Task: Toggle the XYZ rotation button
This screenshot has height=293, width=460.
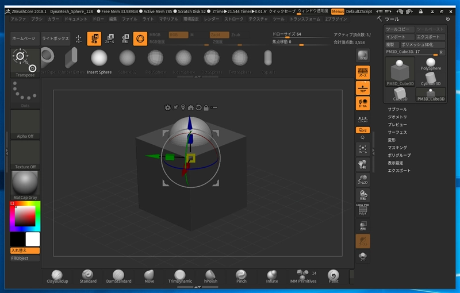Action: click(x=363, y=130)
